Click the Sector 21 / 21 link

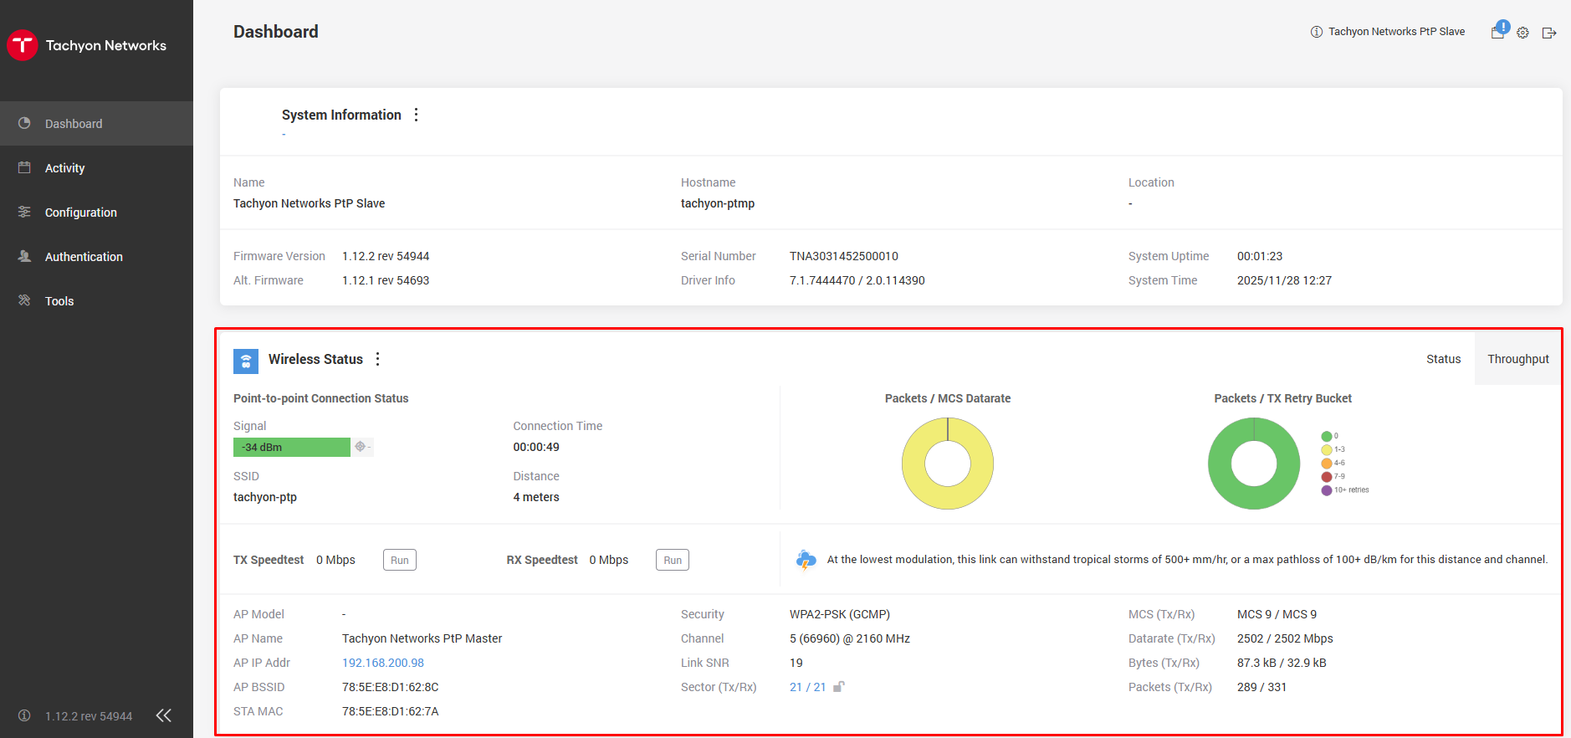[808, 687]
